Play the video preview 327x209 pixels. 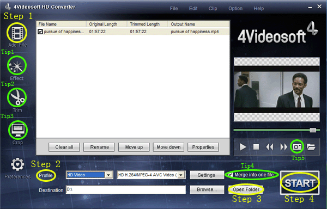(243, 147)
